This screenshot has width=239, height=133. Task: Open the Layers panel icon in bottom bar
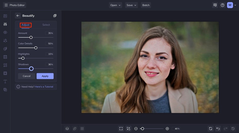click(x=67, y=129)
